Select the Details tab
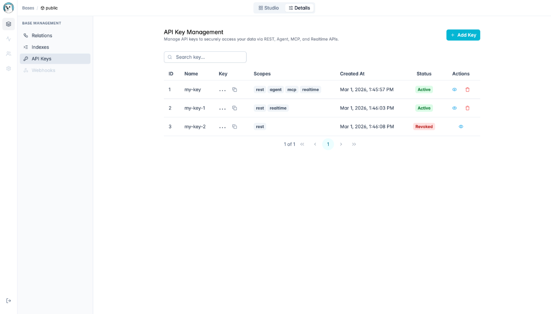551x314 pixels. (x=299, y=7)
